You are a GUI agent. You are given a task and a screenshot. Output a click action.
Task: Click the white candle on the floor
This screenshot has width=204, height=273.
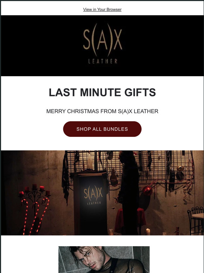pos(148,232)
